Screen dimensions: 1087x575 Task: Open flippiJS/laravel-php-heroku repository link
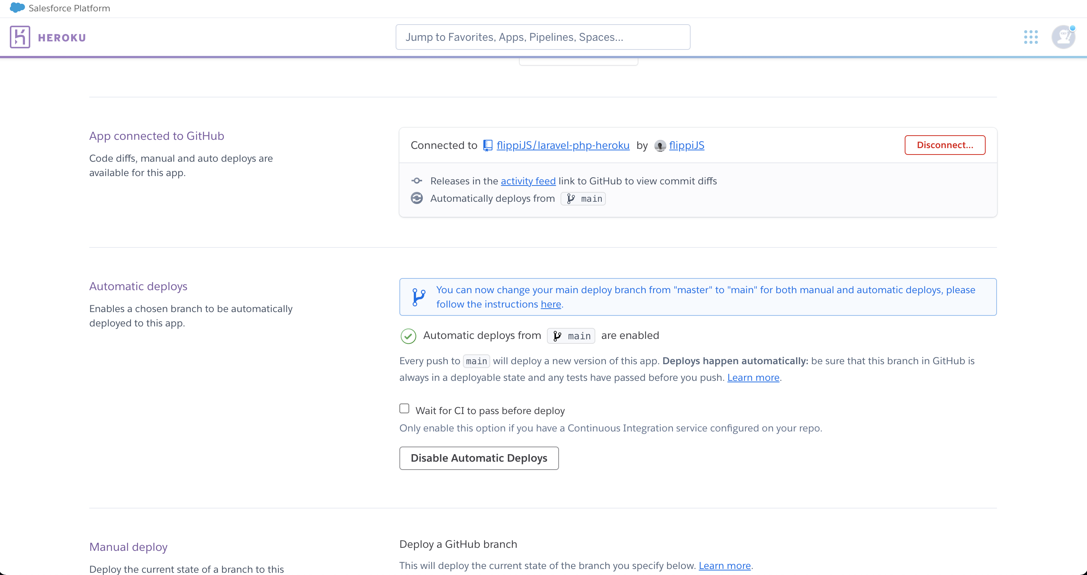pyautogui.click(x=563, y=145)
